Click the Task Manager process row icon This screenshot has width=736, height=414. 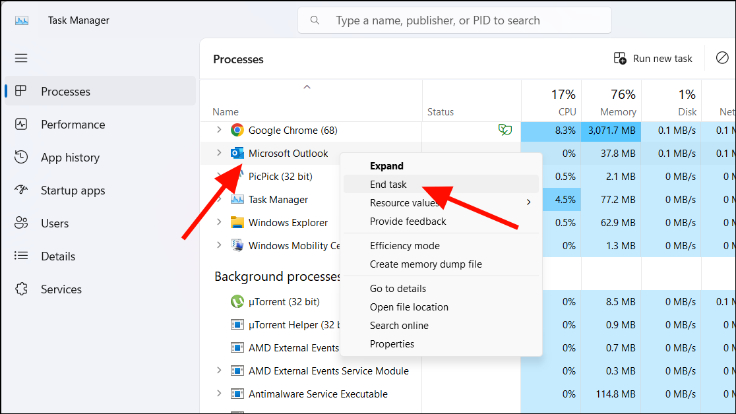237,200
